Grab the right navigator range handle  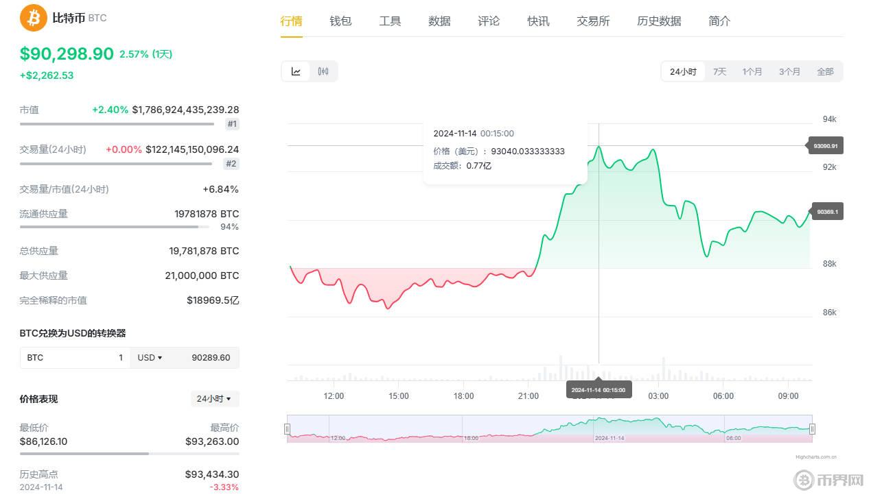[x=812, y=429]
